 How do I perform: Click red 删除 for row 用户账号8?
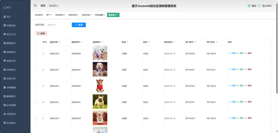[248, 53]
